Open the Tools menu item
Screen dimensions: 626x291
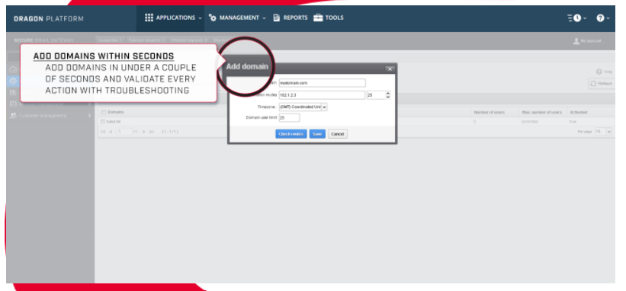coord(328,18)
